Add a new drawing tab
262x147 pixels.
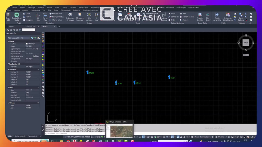pyautogui.click(x=59, y=26)
